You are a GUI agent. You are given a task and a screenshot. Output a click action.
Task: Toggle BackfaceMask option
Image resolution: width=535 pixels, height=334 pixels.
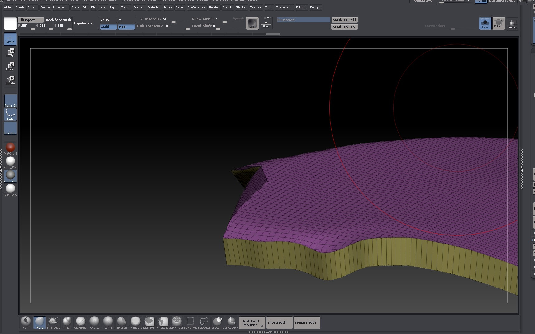coord(58,20)
